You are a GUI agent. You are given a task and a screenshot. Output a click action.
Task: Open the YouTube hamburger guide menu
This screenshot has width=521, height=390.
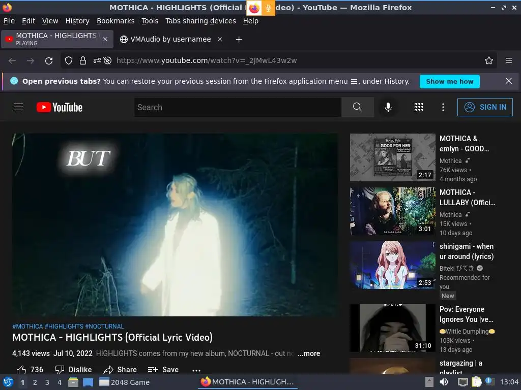(x=18, y=107)
